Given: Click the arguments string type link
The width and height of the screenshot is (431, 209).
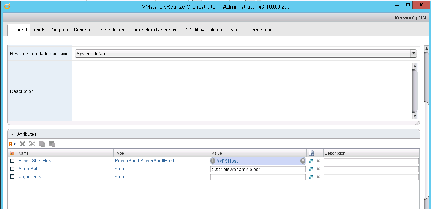Looking at the screenshot, I should pos(121,177).
